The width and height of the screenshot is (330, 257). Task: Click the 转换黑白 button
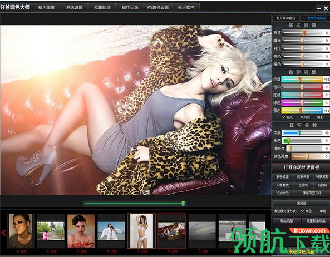point(322,177)
